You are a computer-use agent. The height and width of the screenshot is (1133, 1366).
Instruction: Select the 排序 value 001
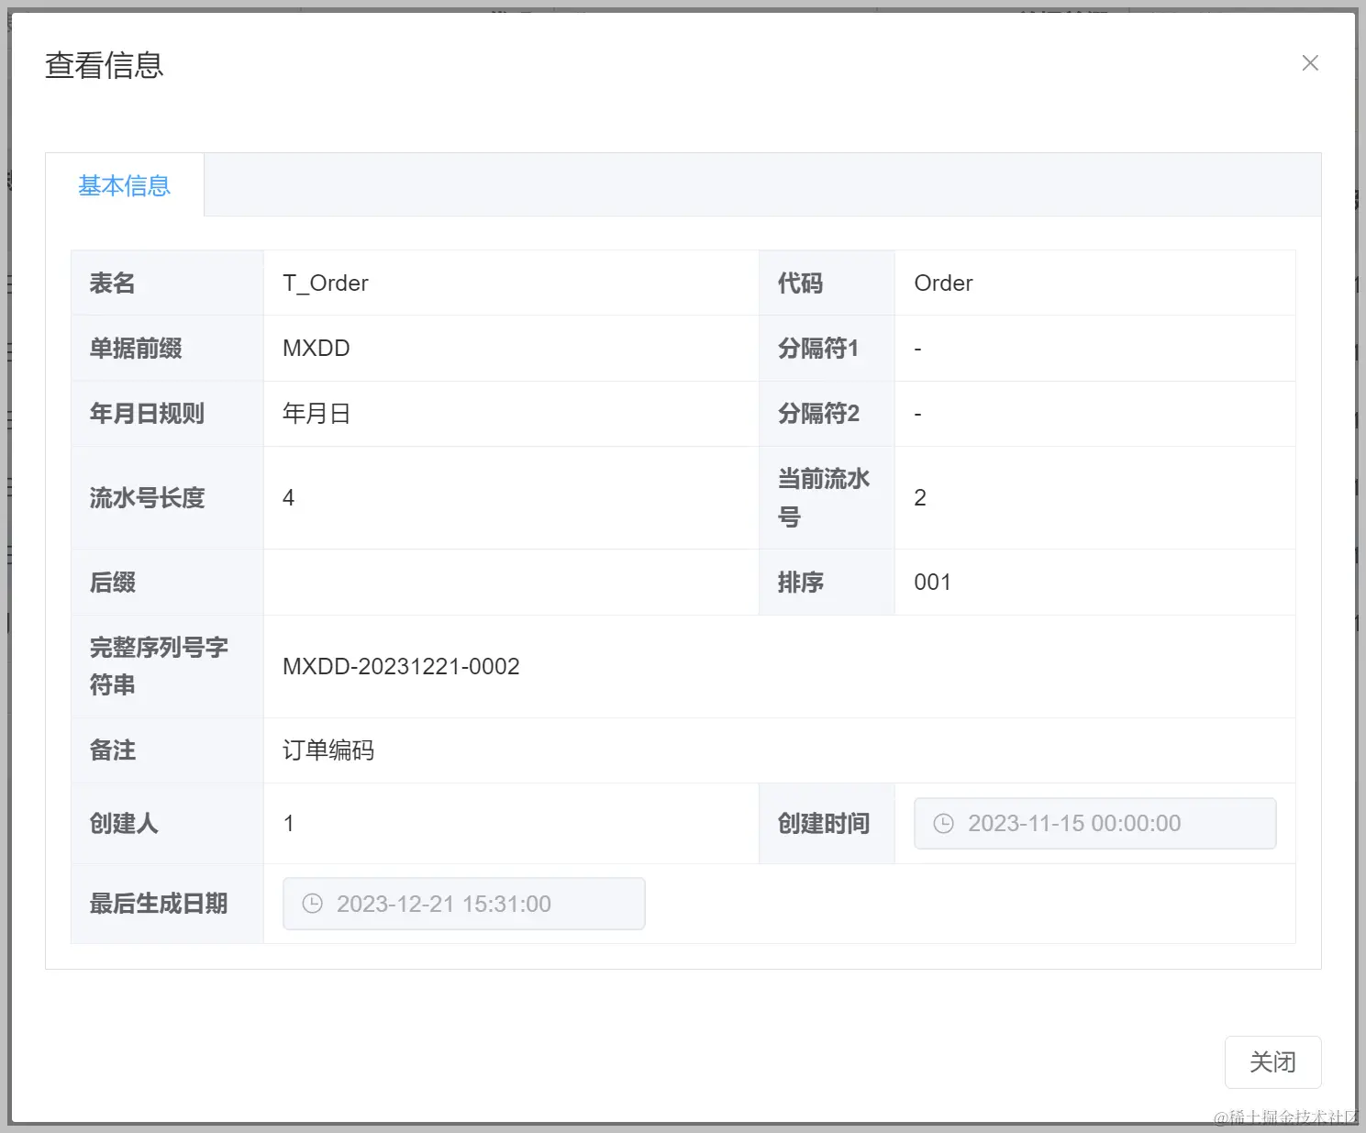[932, 583]
